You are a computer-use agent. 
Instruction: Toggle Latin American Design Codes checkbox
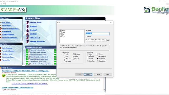tap(29, 61)
